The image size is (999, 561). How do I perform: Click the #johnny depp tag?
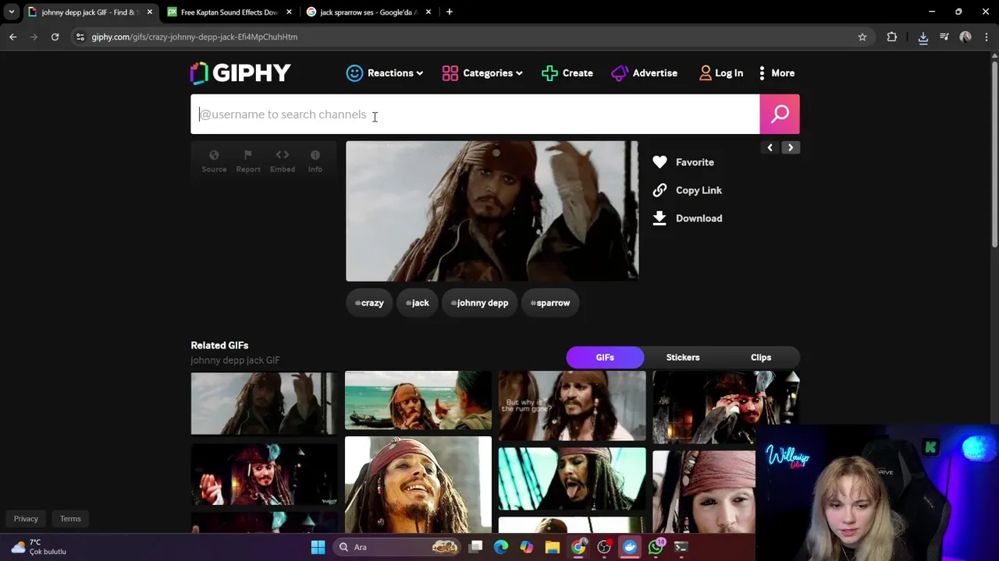479,303
